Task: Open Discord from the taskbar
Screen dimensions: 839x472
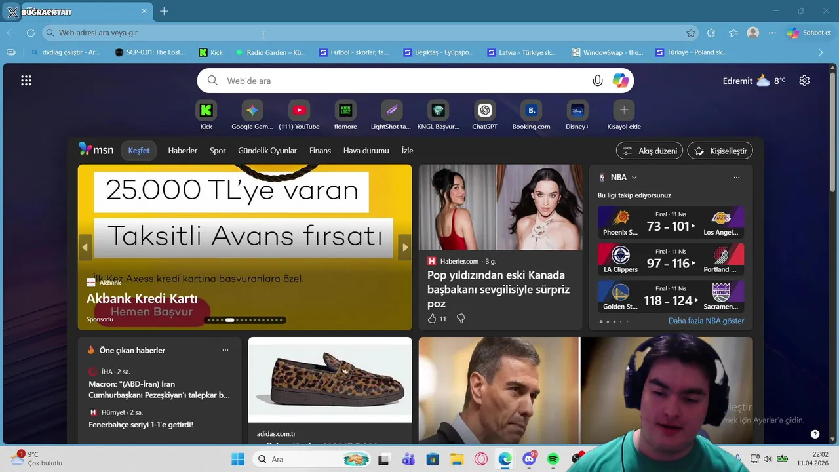Action: pyautogui.click(x=529, y=460)
